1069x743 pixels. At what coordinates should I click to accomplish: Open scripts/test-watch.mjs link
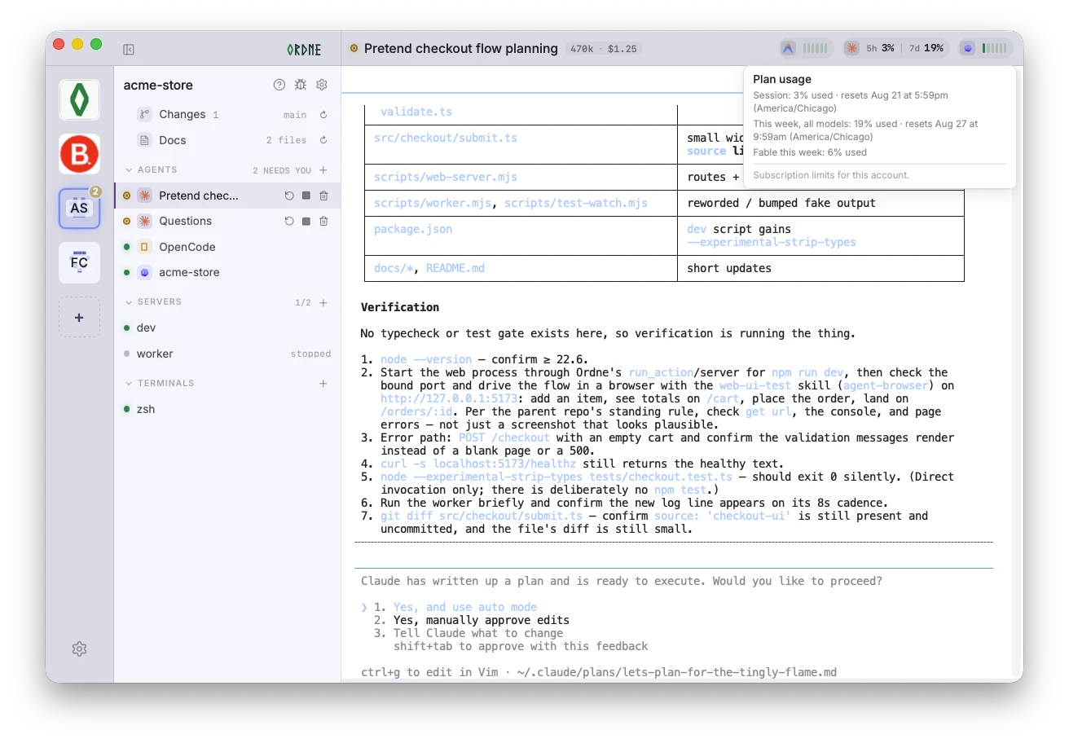tap(576, 203)
